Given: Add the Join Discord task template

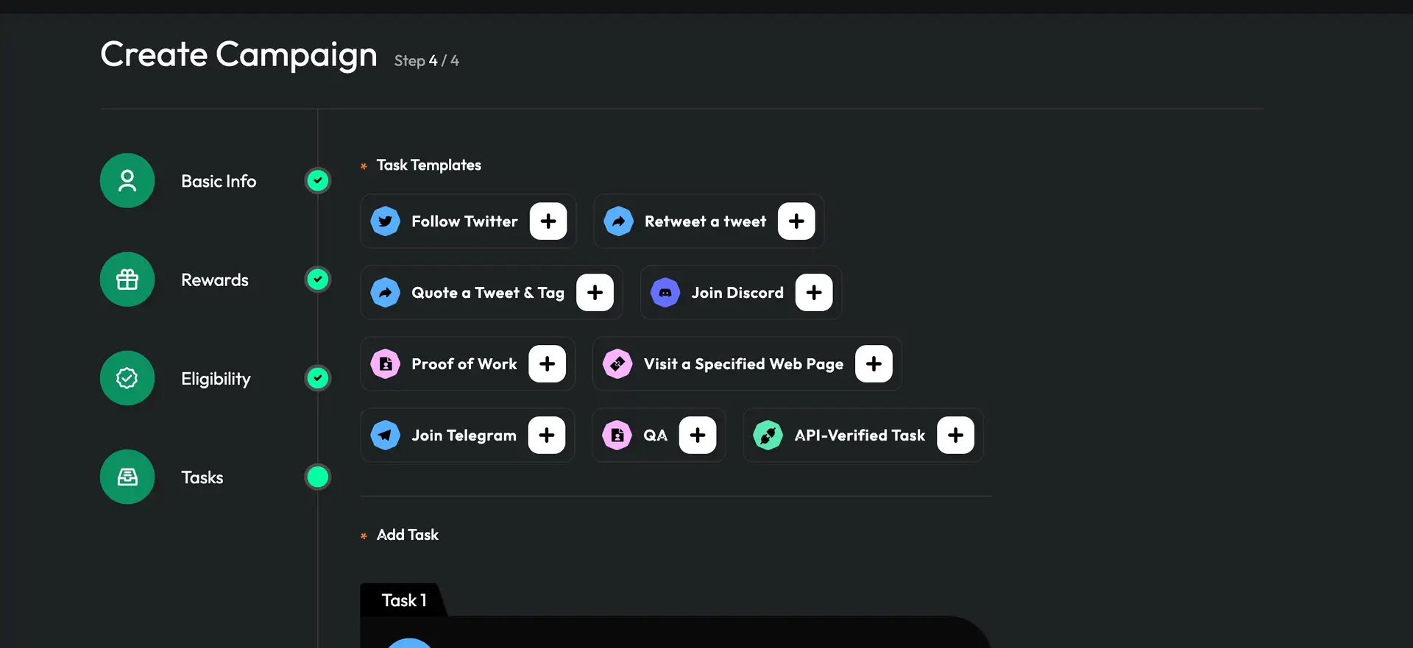Looking at the screenshot, I should 814,293.
